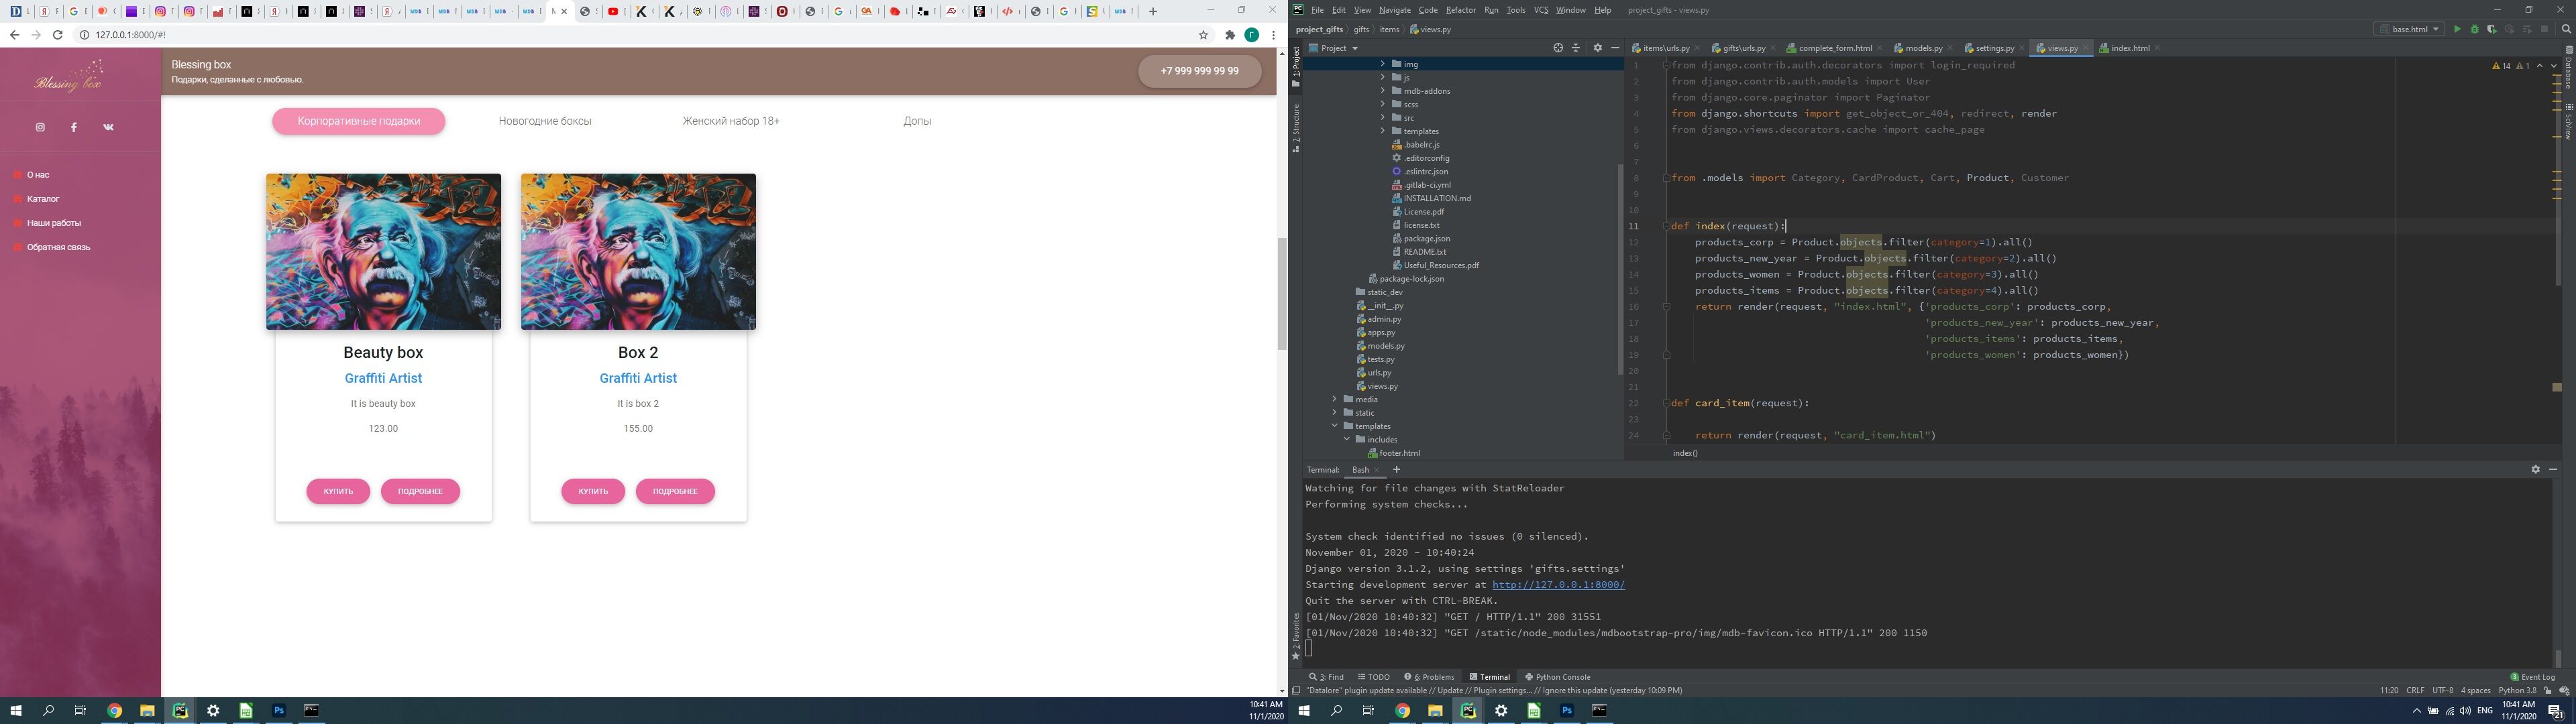Toggle read-only lock icon in status bar
The height and width of the screenshot is (724, 2576).
point(2548,691)
